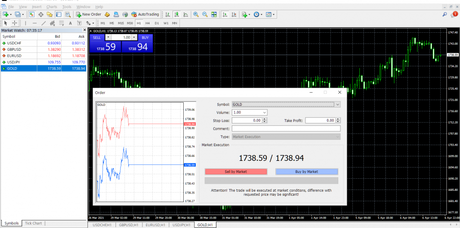460x228 pixels.
Task: Click the Comment input field
Action: (x=286, y=129)
